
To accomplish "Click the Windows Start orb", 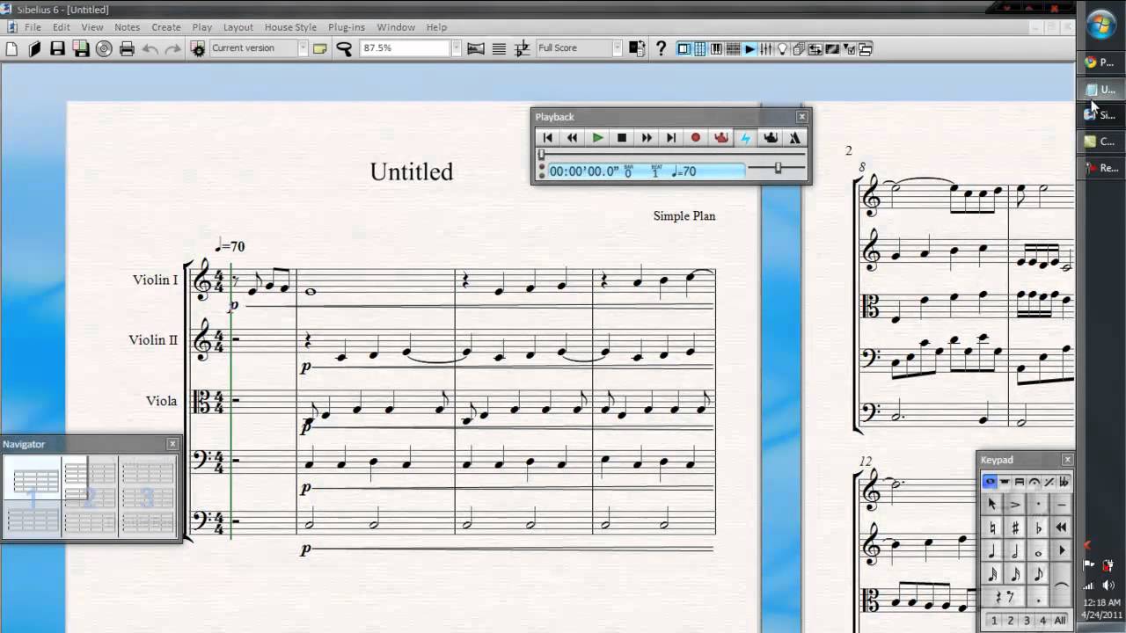I will click(1101, 25).
